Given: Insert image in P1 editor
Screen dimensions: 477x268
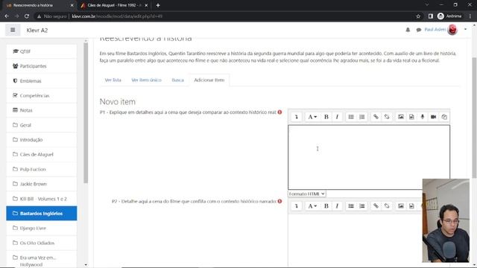Looking at the screenshot, I should (401, 117).
